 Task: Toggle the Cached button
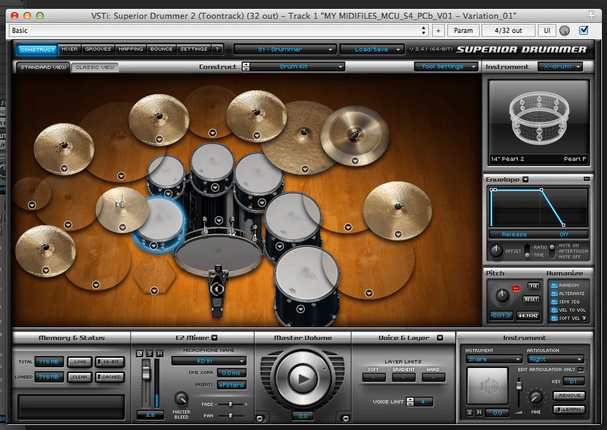[x=110, y=377]
